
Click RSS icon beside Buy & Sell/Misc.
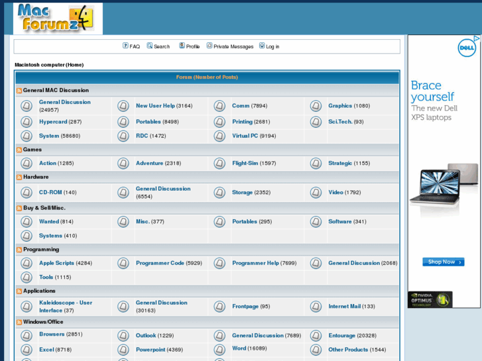(19, 208)
